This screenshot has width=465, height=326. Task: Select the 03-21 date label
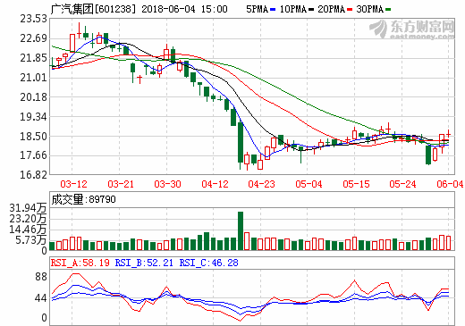click(121, 184)
